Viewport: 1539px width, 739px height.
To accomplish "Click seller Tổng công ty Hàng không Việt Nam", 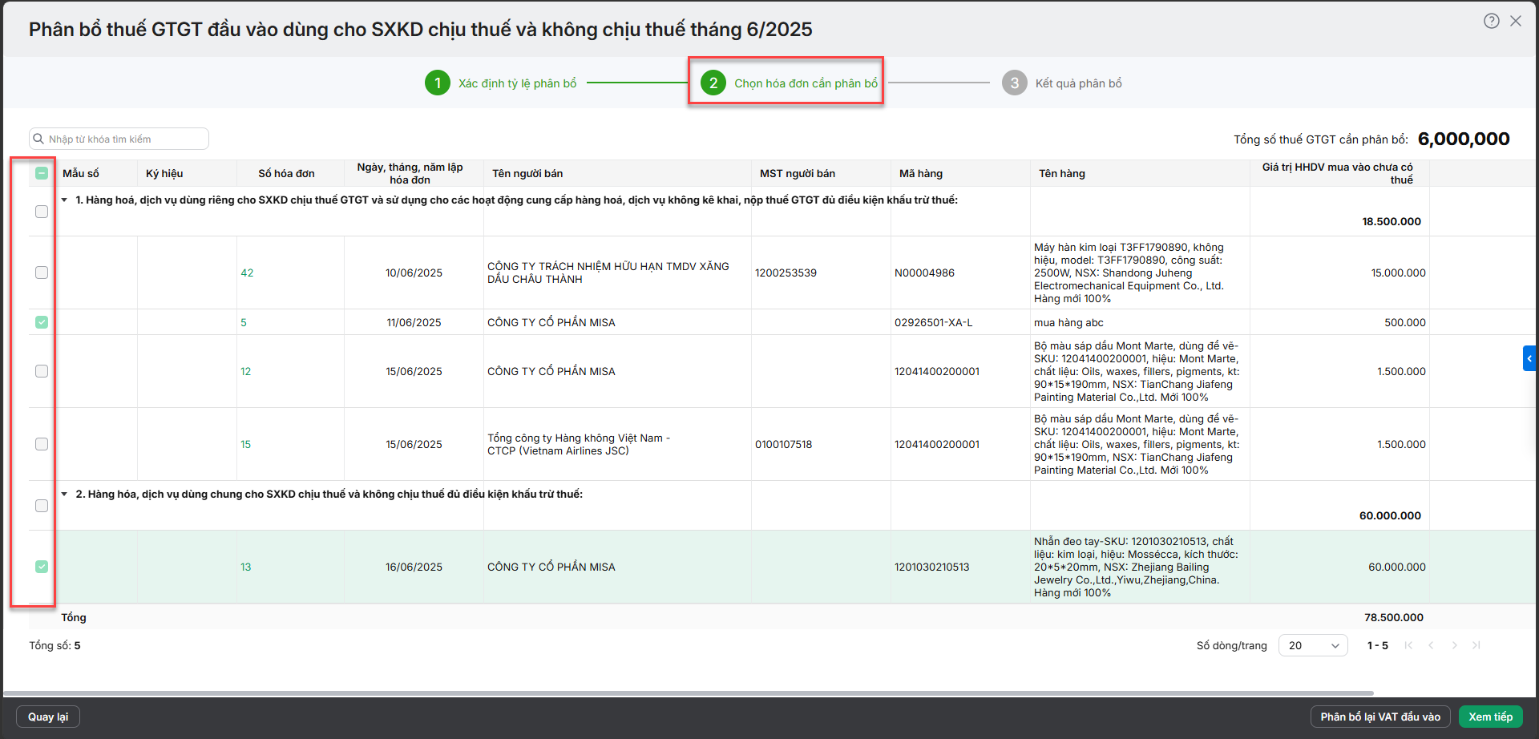I will 579,444.
